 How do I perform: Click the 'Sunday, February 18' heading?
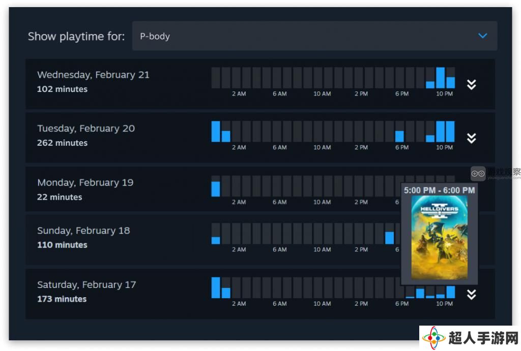pos(84,231)
